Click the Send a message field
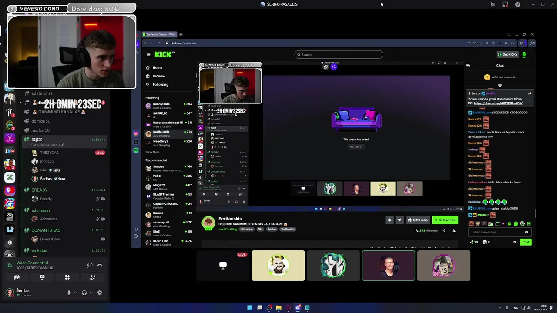Image resolution: width=557 pixels, height=313 pixels. [x=495, y=232]
